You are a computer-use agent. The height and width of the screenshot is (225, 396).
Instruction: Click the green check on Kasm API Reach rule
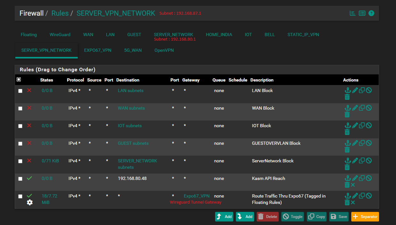pyautogui.click(x=29, y=178)
